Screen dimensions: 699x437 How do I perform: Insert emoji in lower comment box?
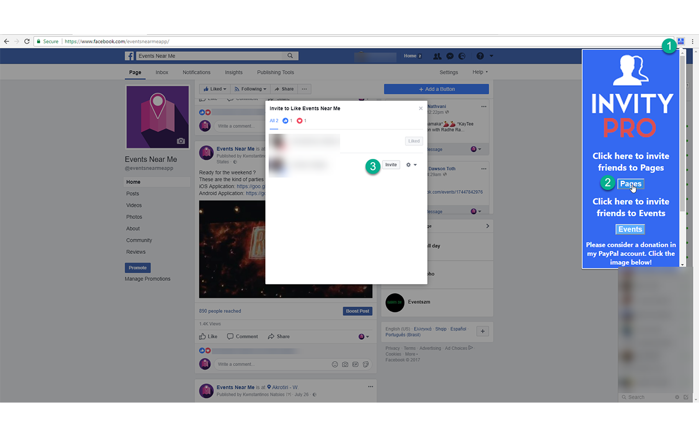[x=335, y=364]
